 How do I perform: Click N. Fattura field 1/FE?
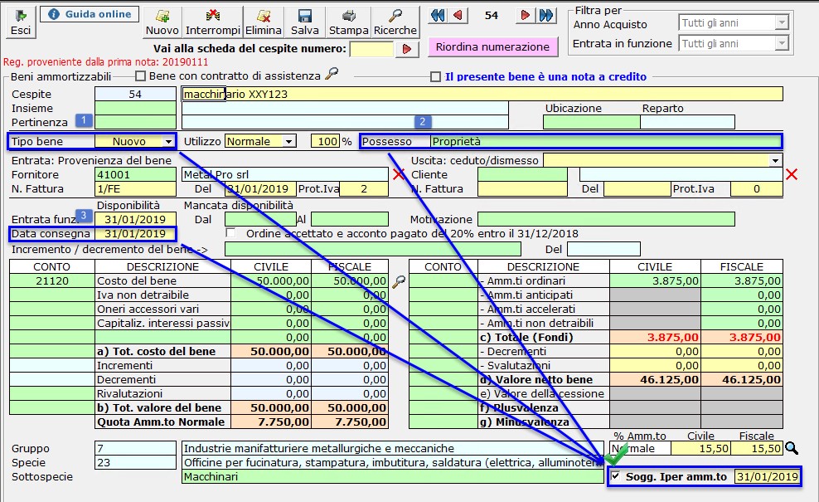tap(136, 189)
